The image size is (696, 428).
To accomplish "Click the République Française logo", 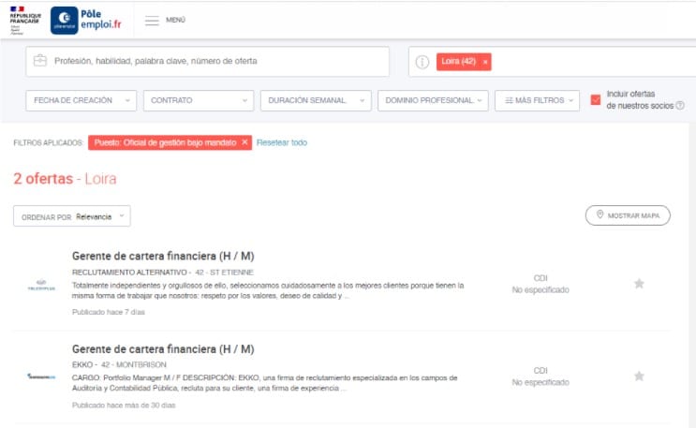I will (x=25, y=21).
